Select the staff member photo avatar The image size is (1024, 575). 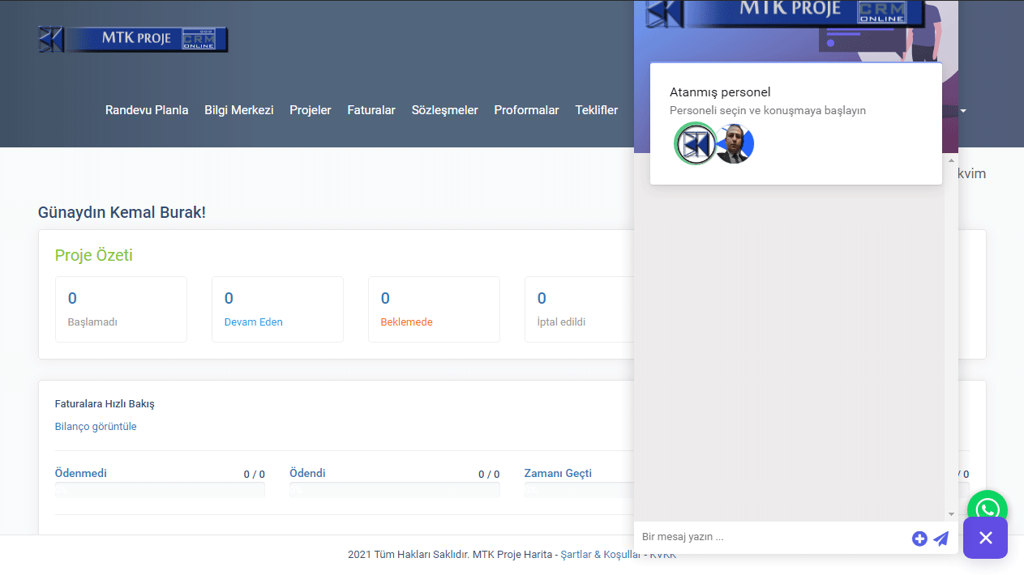735,144
